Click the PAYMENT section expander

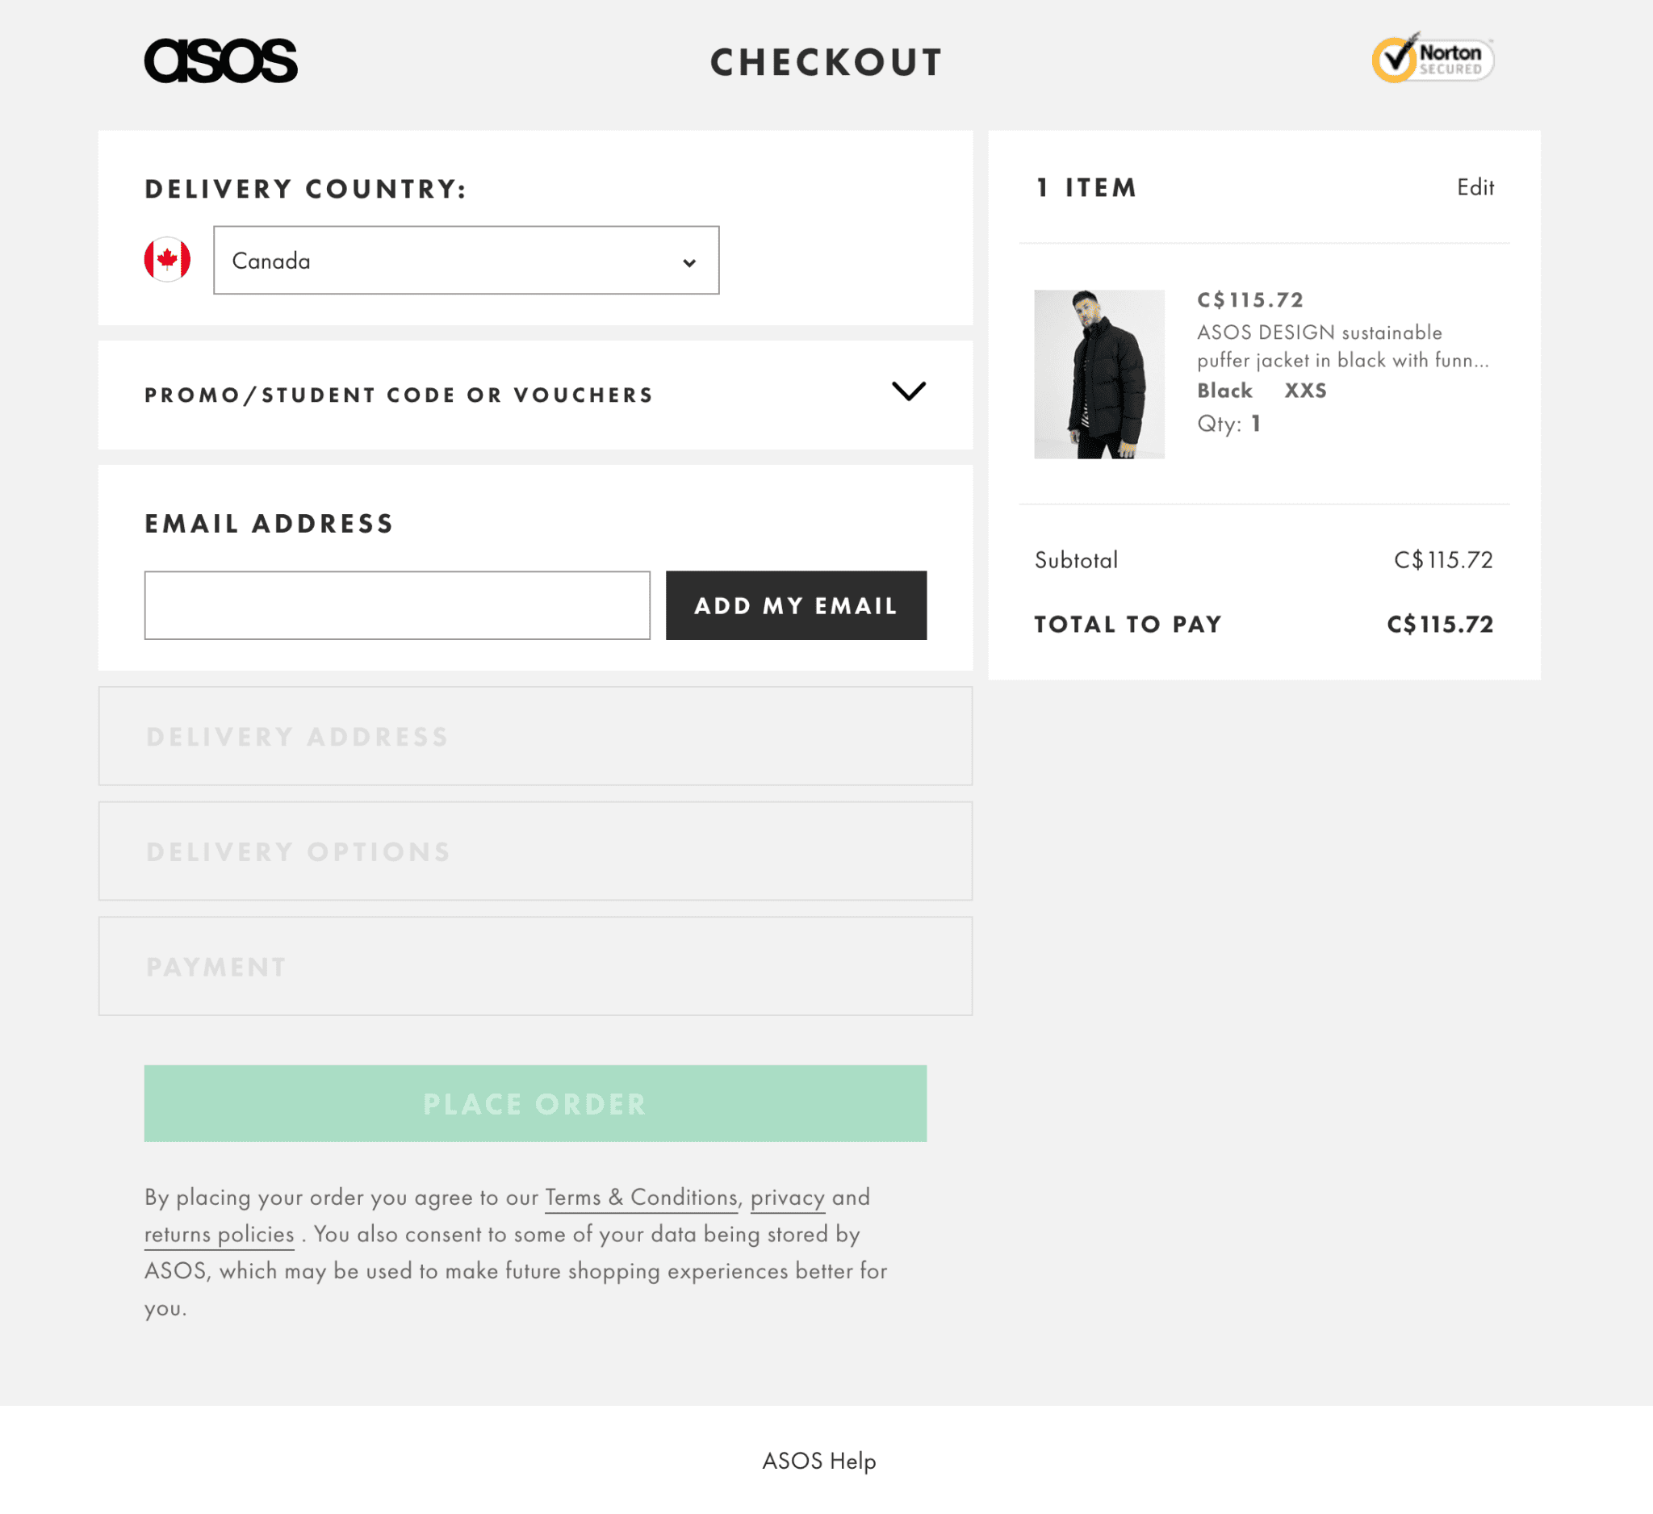point(536,966)
